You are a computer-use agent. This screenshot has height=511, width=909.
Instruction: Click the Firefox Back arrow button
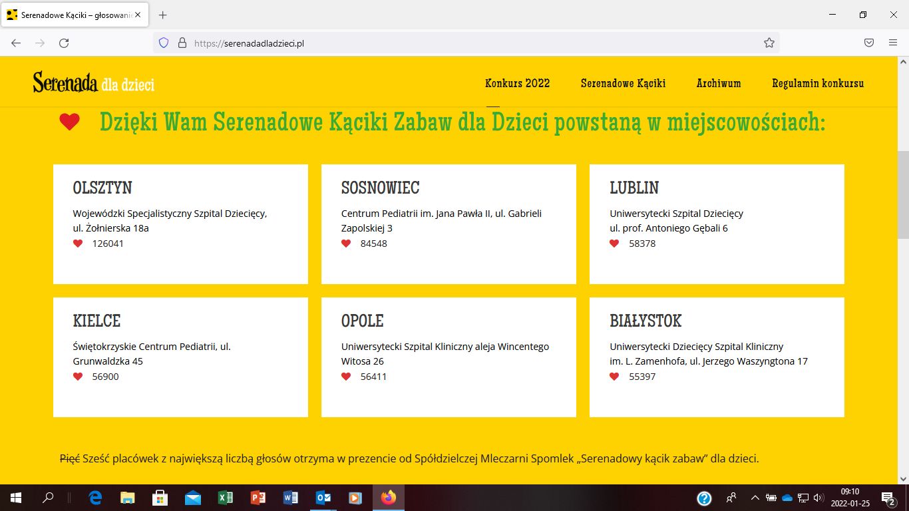tap(16, 43)
